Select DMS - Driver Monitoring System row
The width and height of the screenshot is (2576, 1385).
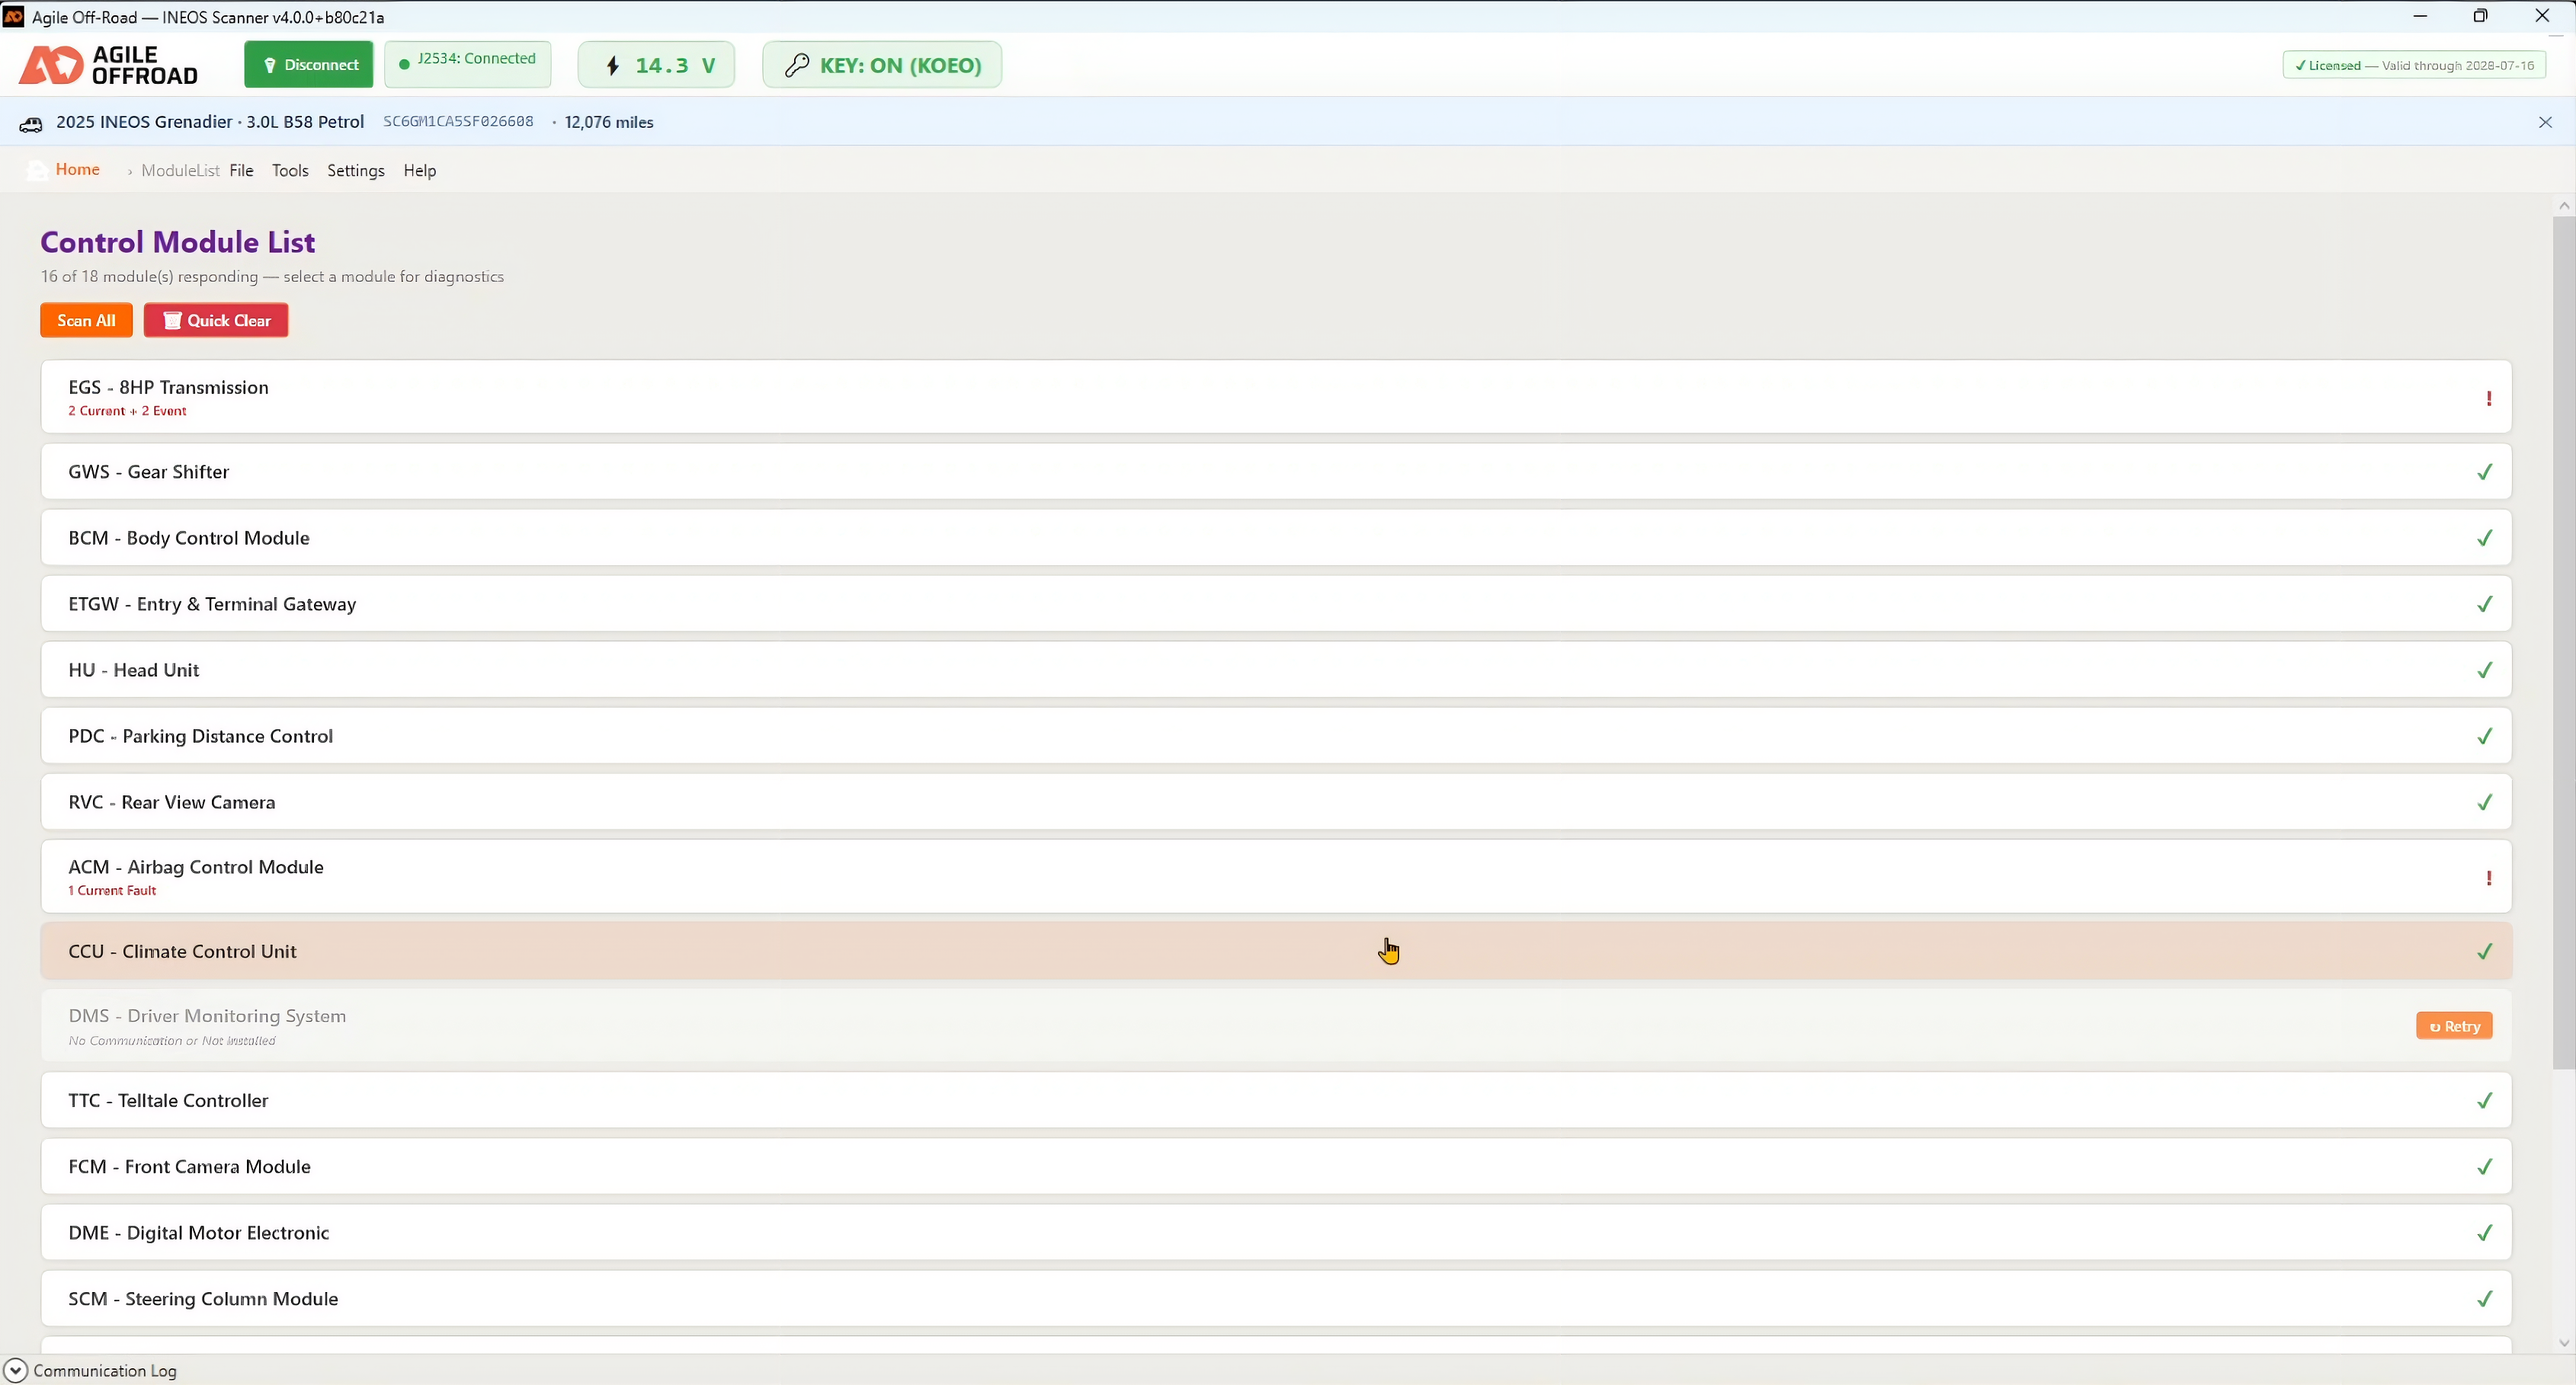1276,1025
